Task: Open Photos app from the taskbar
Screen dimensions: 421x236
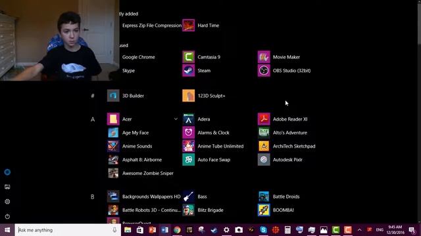Action: click(324, 230)
